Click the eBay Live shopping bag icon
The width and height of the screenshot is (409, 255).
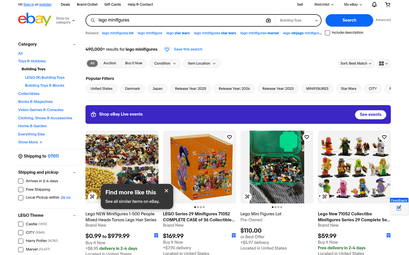tap(93, 114)
